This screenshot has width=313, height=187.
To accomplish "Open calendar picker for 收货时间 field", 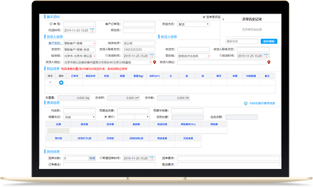I will [266, 56].
